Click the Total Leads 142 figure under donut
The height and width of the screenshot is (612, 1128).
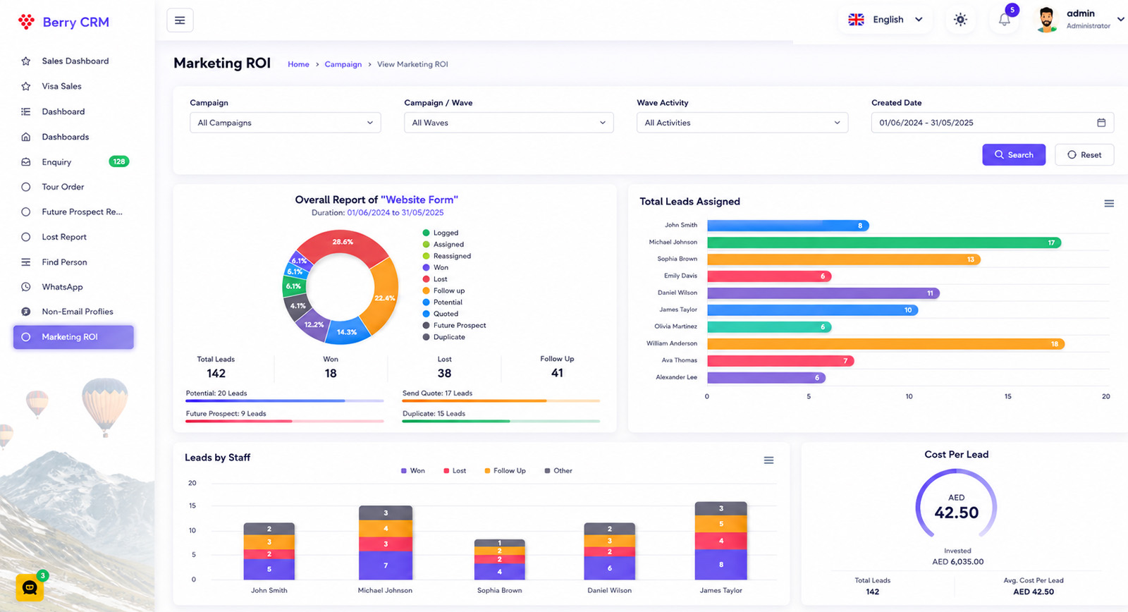(216, 374)
